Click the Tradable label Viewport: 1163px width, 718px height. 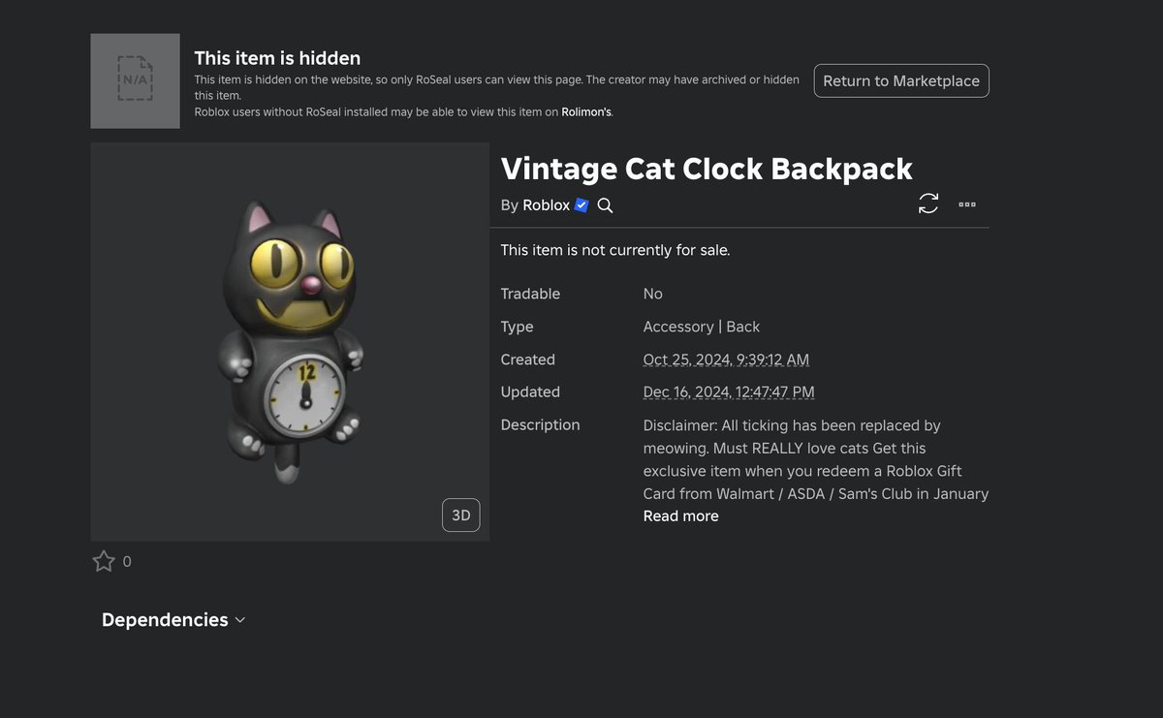click(x=530, y=294)
